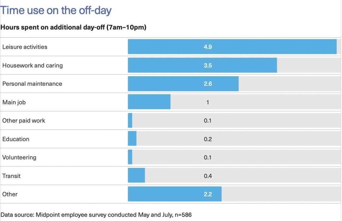
Task: Click the Main job blue bar
Action: click(149, 102)
